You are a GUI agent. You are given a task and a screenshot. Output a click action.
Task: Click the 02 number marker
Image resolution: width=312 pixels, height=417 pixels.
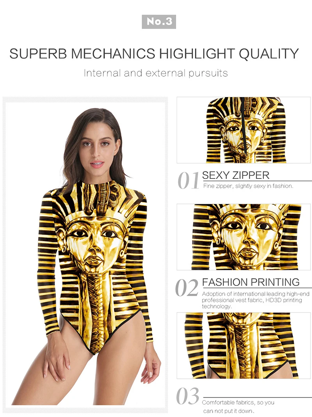pyautogui.click(x=187, y=288)
